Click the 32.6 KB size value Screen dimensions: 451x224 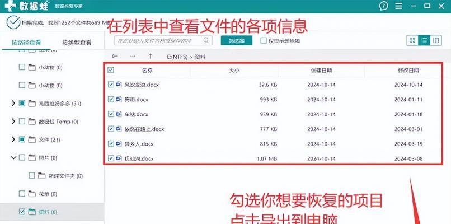pos(268,85)
